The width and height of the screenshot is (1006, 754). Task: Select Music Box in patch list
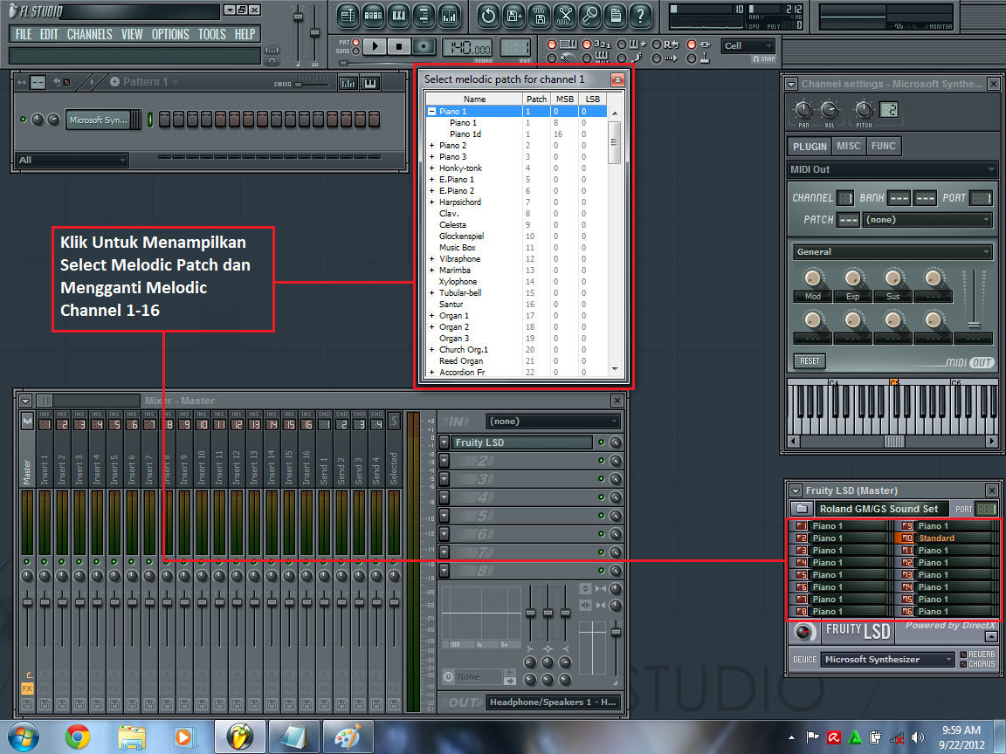point(458,248)
